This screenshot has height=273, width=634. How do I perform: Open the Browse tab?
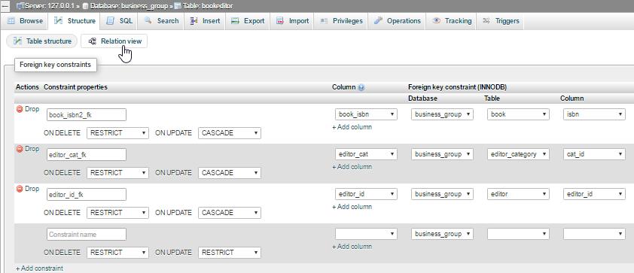(x=25, y=21)
